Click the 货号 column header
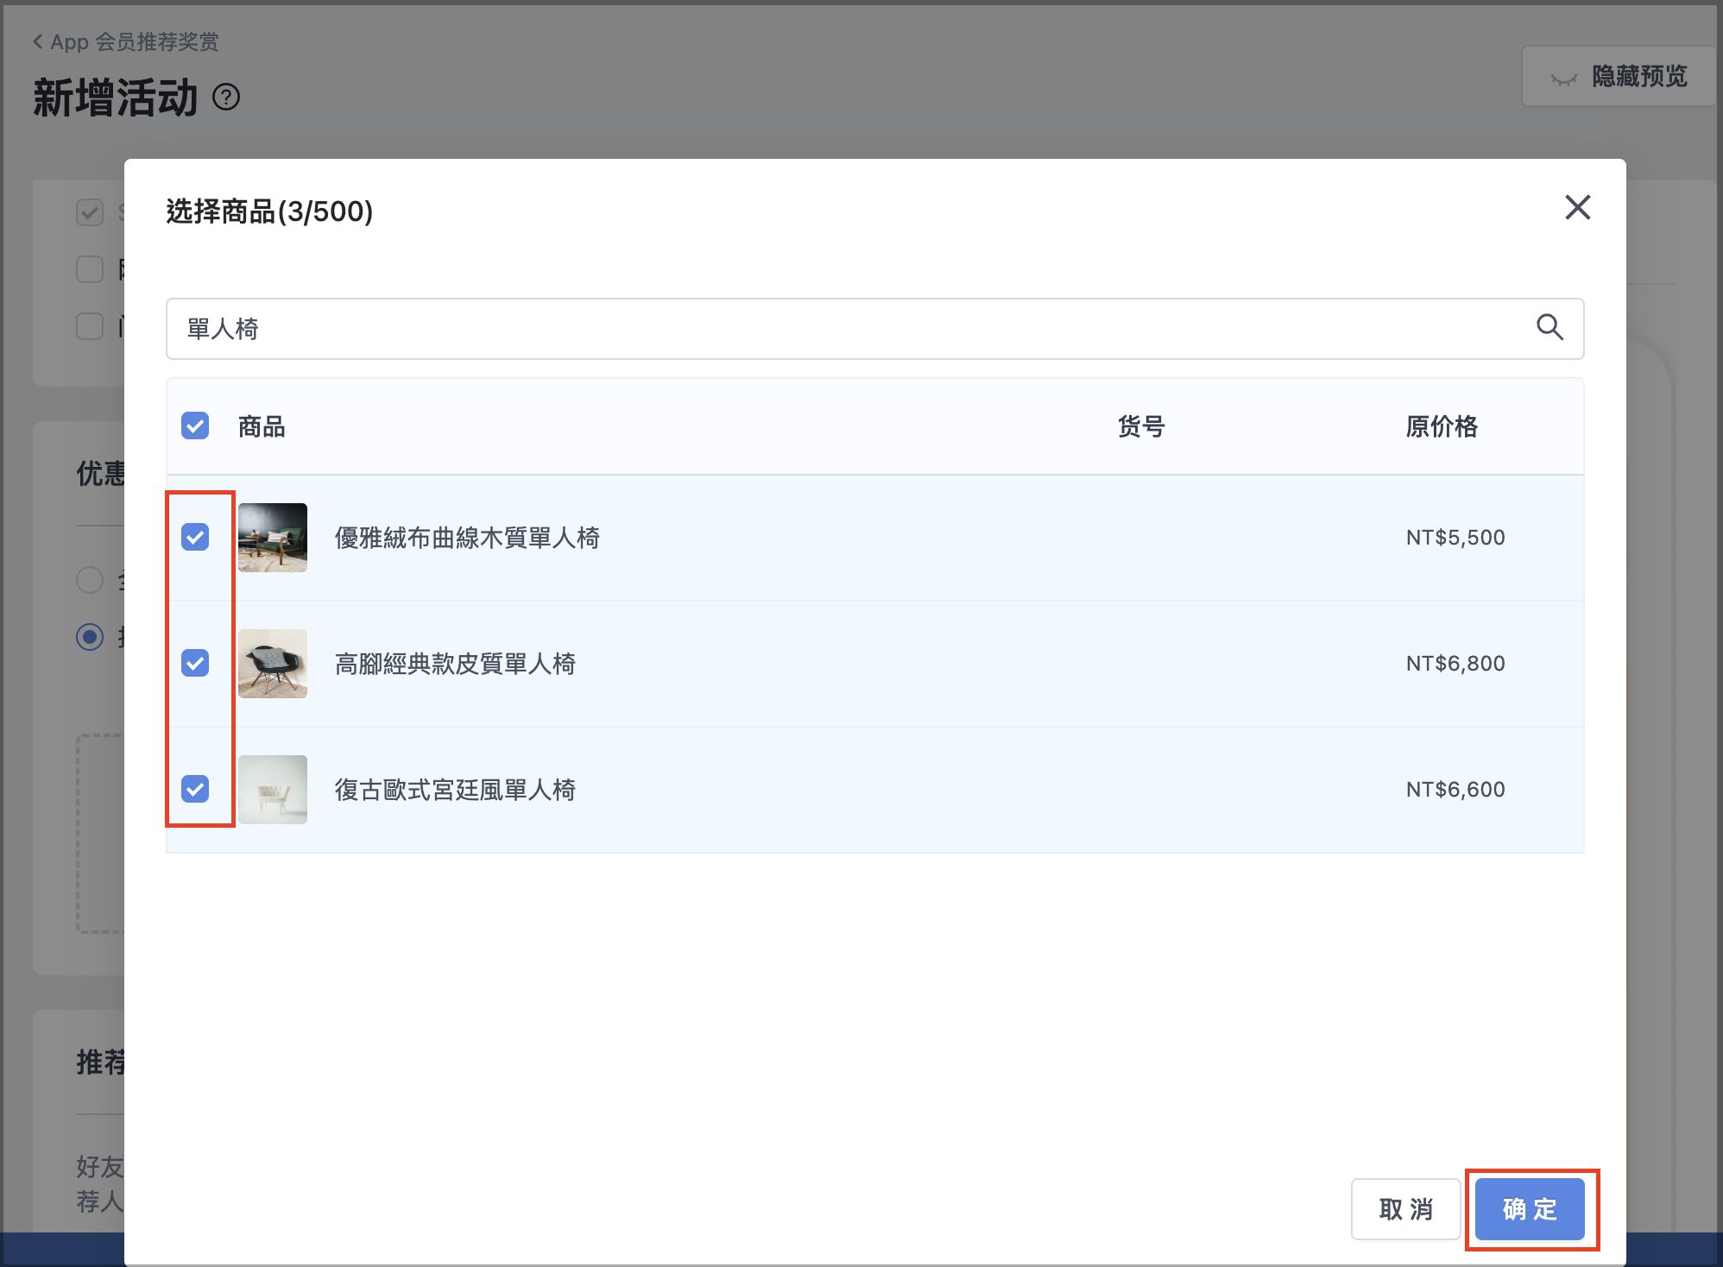The height and width of the screenshot is (1267, 1723). click(1141, 426)
